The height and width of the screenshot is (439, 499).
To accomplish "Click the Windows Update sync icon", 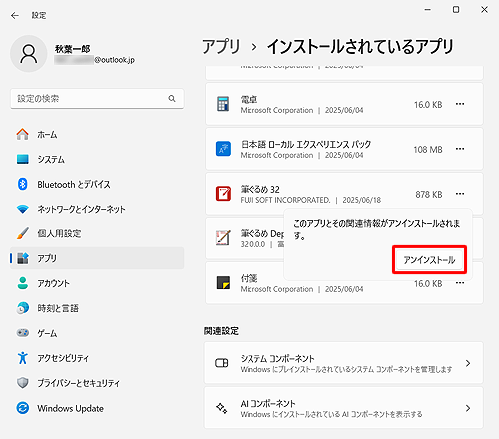I will tap(23, 408).
